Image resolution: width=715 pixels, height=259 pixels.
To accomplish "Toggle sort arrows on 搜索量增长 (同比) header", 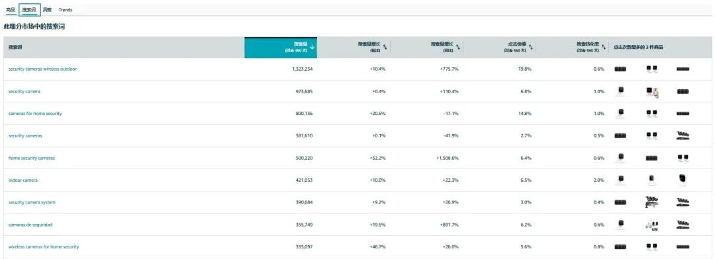I will 458,46.
